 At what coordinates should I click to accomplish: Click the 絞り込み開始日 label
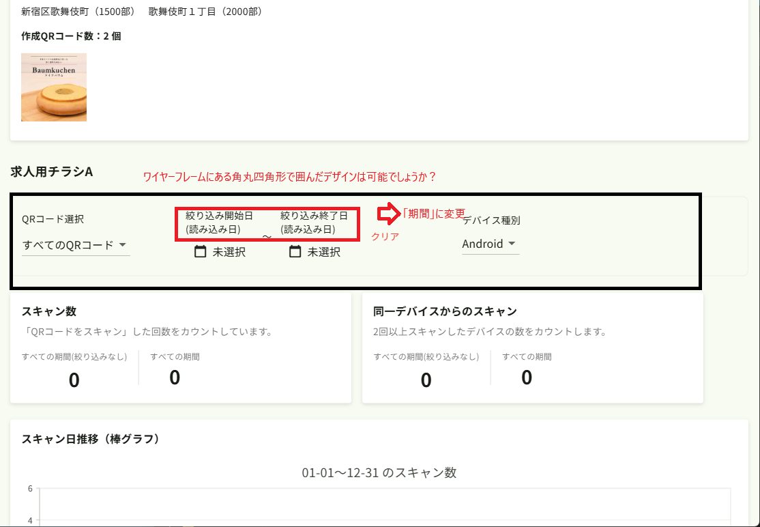click(220, 216)
